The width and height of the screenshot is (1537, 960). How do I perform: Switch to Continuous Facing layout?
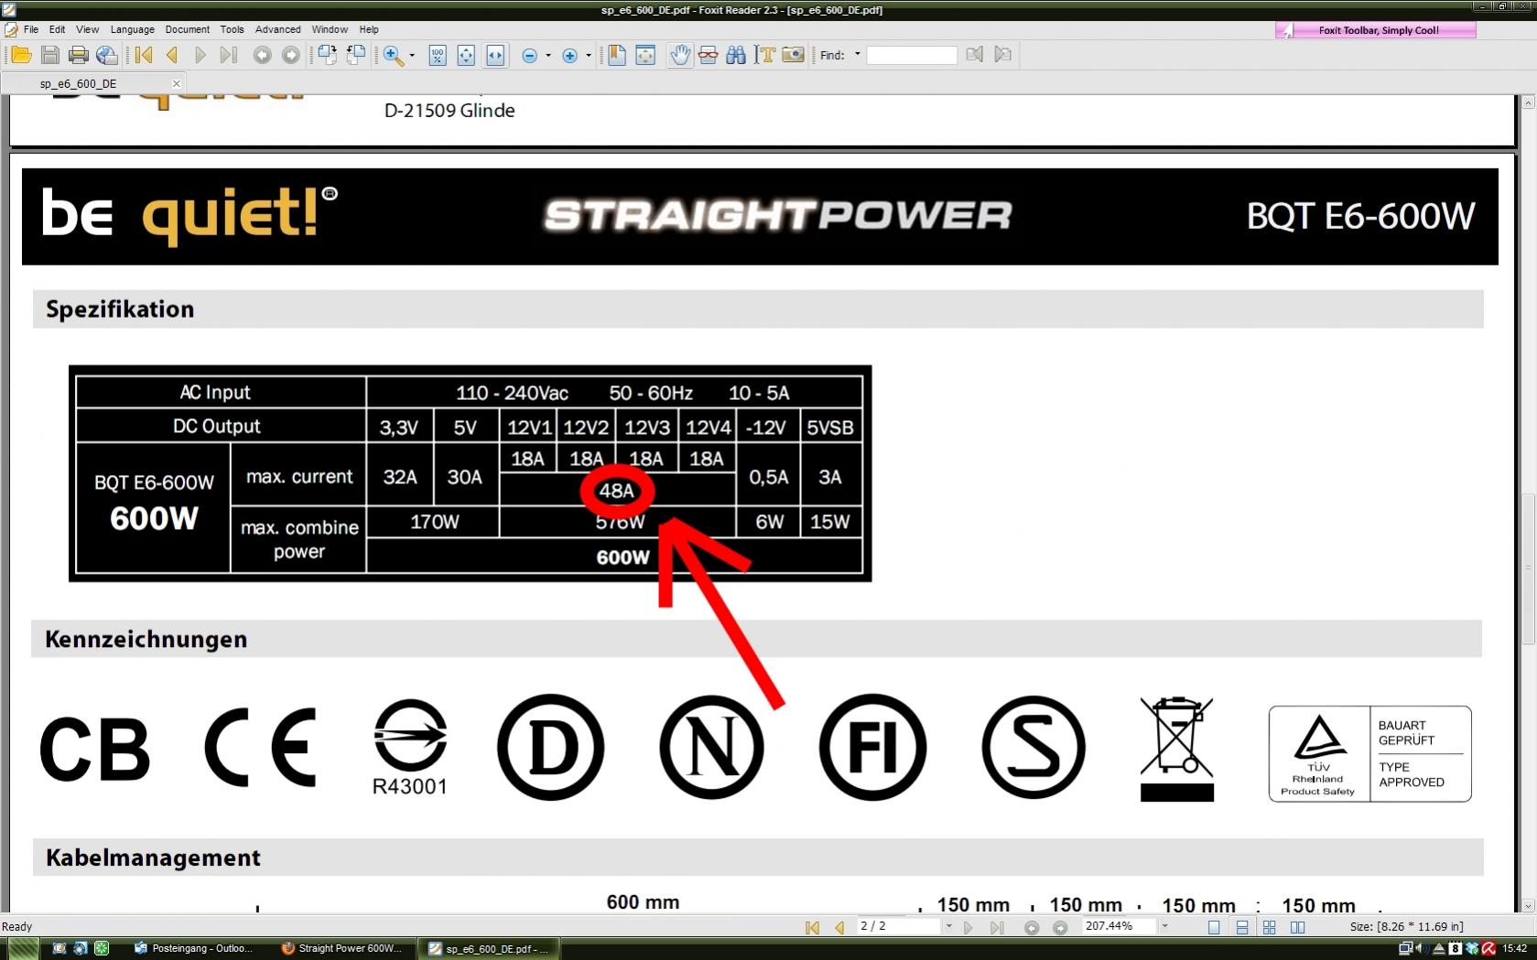(1270, 927)
